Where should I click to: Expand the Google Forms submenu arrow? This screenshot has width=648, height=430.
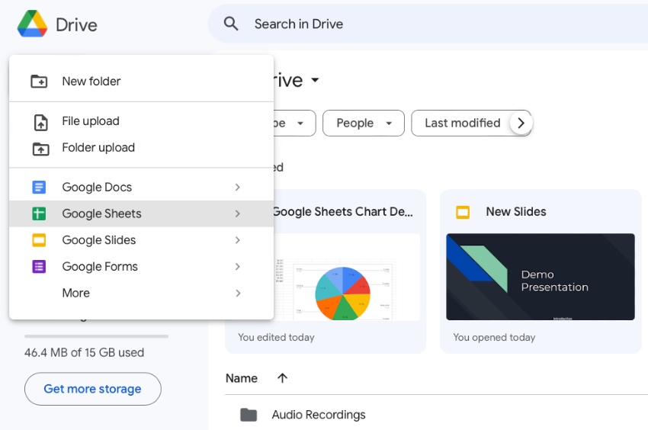coord(238,266)
